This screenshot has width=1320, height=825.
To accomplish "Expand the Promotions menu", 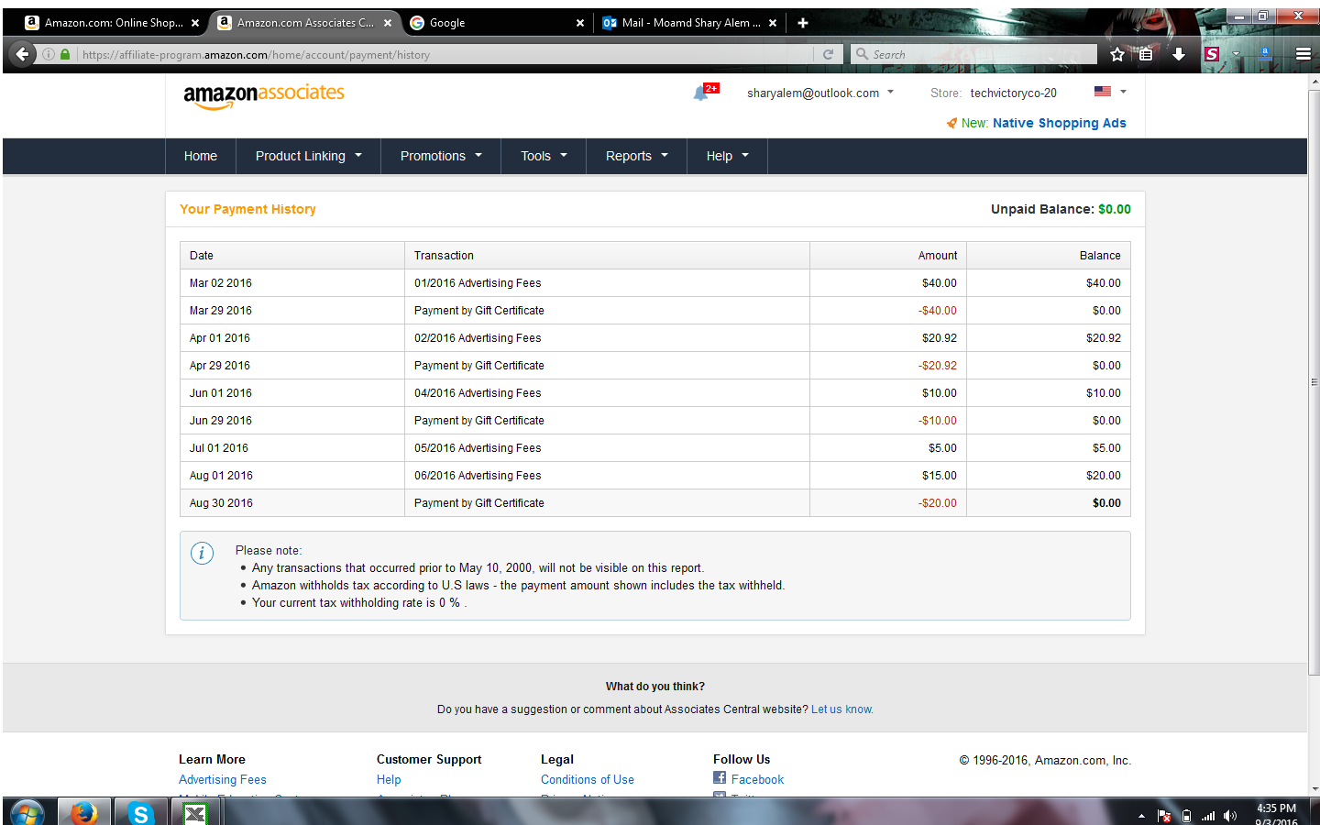I will (441, 156).
